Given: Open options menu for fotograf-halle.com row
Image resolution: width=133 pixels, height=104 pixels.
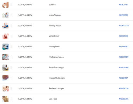Looking at the screenshot, I should pyautogui.click(x=11, y=78).
